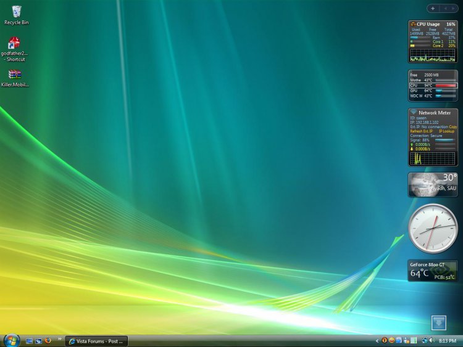Click the CPU Usage gadget title
Screen dimensions: 463x347
(x=428, y=24)
